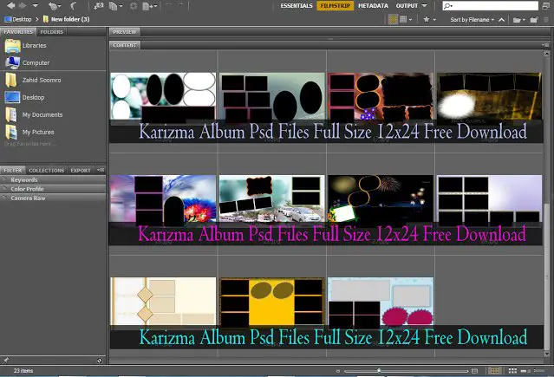Click the thumbnail quality options icon
The image size is (554, 377).
[x=403, y=19]
